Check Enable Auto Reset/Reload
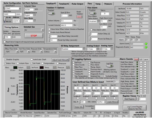 click(x=49, y=32)
